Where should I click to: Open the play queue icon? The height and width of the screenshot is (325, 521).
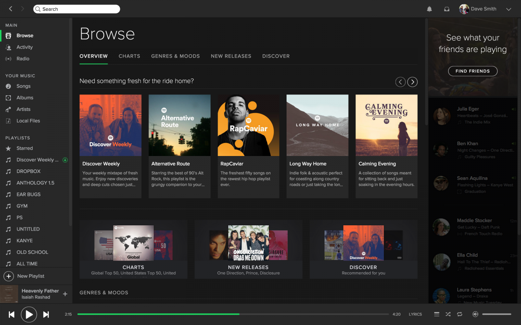coord(437,314)
